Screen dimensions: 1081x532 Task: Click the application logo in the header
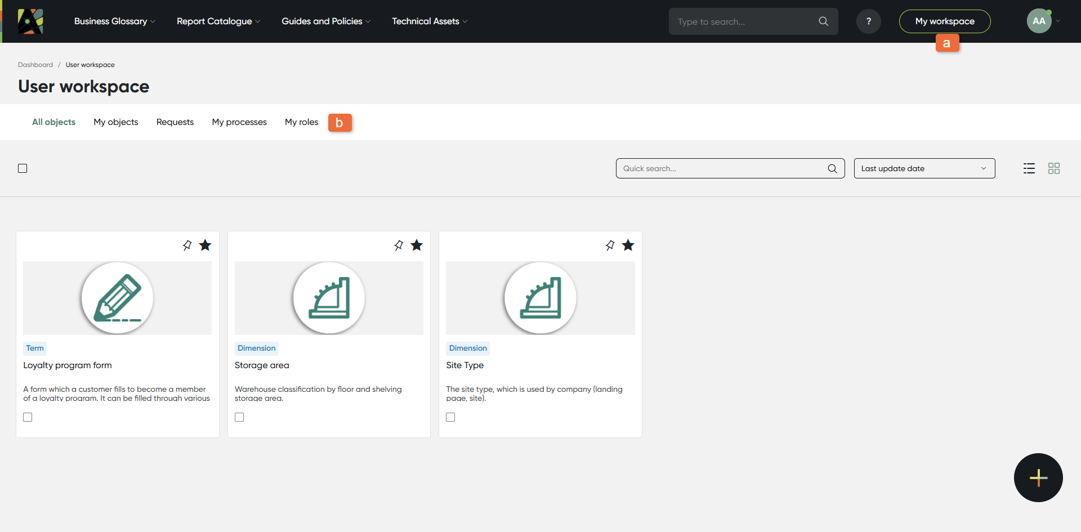(30, 21)
